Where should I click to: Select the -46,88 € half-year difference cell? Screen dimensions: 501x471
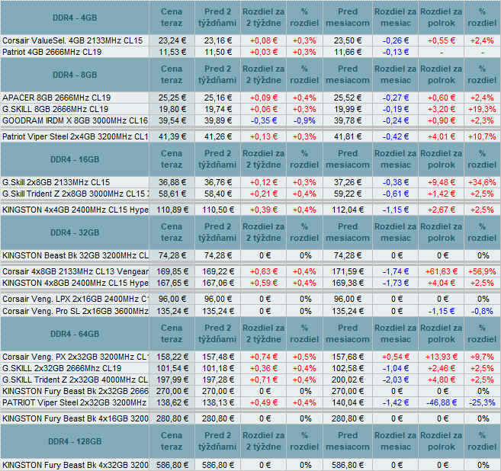[x=442, y=402]
